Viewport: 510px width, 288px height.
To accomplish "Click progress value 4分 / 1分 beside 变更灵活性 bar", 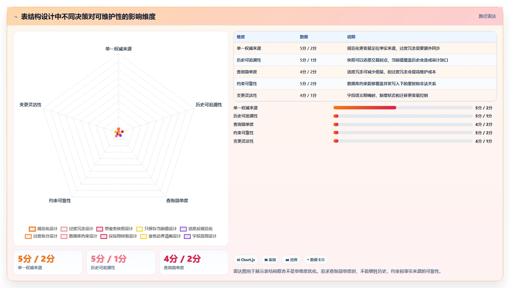I will click(484, 141).
